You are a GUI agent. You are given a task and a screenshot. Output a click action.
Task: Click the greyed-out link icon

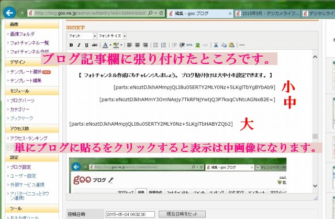[x=206, y=45]
